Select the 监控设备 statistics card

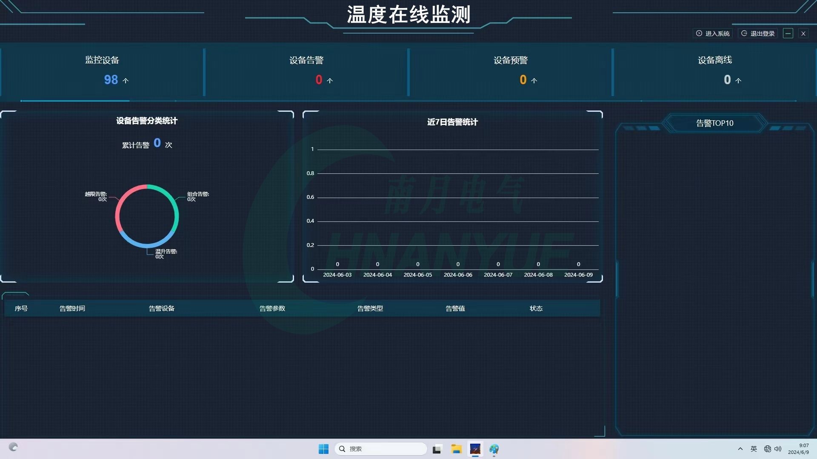coord(102,70)
